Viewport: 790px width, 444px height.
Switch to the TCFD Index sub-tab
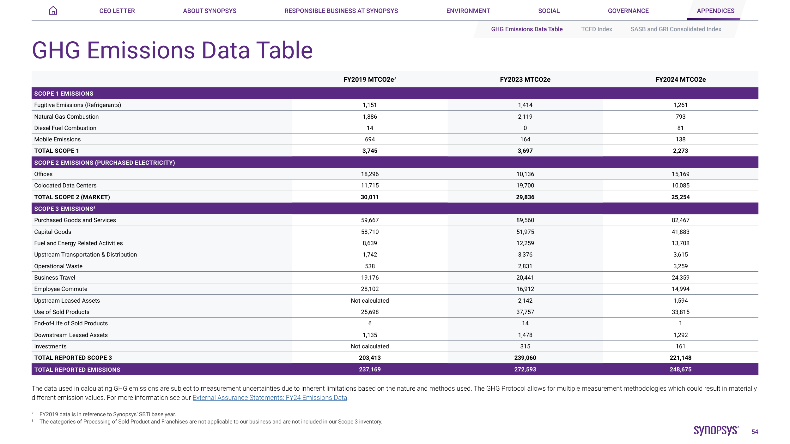coord(597,29)
